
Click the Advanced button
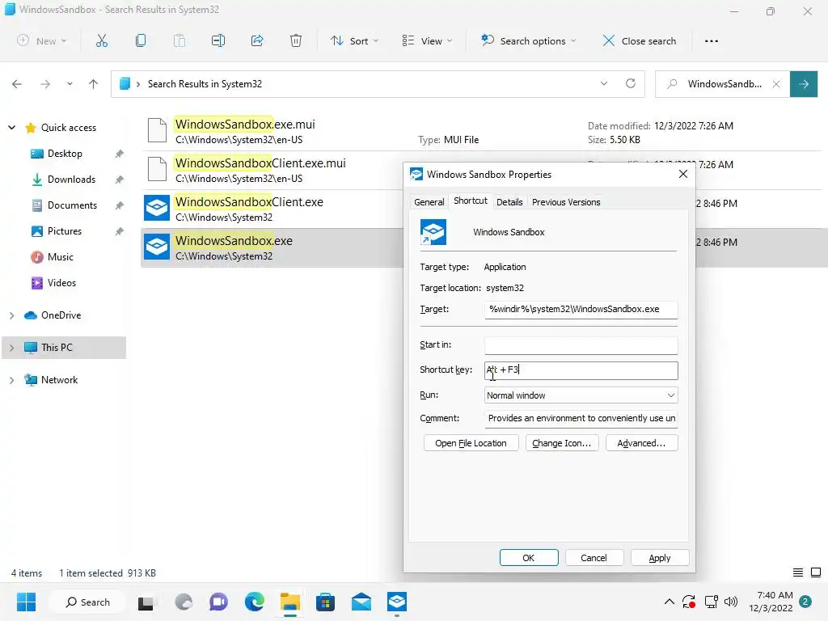[x=641, y=443]
